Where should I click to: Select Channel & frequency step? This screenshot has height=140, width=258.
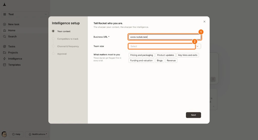(68, 46)
